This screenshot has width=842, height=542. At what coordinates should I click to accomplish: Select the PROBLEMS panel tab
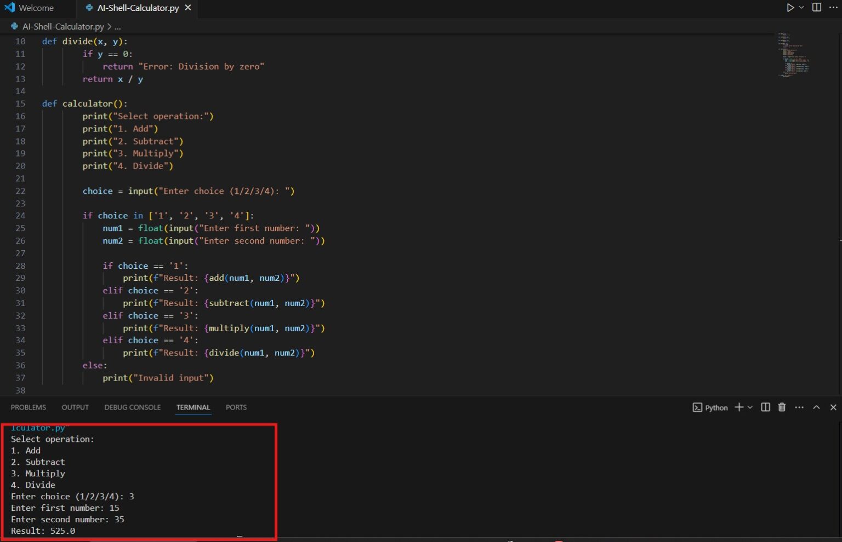click(28, 407)
